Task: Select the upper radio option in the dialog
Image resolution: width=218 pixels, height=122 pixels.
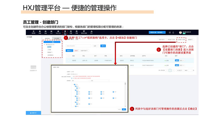Action: pyautogui.click(x=72, y=76)
